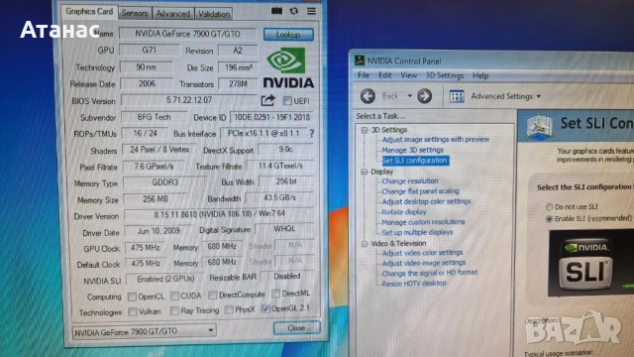Click the BIOS export share icon

tap(267, 100)
